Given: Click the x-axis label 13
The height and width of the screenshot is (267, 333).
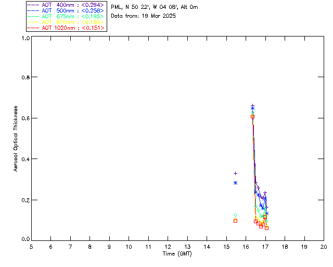Looking at the screenshot, I should pyautogui.click(x=187, y=247).
